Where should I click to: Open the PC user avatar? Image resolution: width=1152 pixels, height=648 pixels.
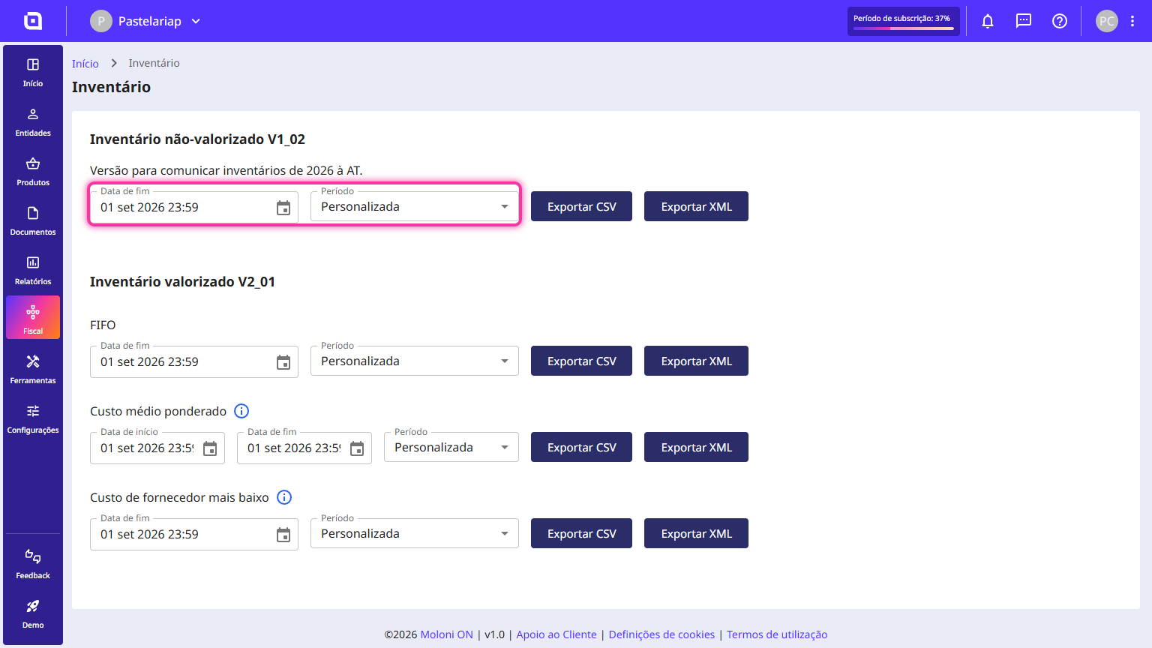point(1107,21)
